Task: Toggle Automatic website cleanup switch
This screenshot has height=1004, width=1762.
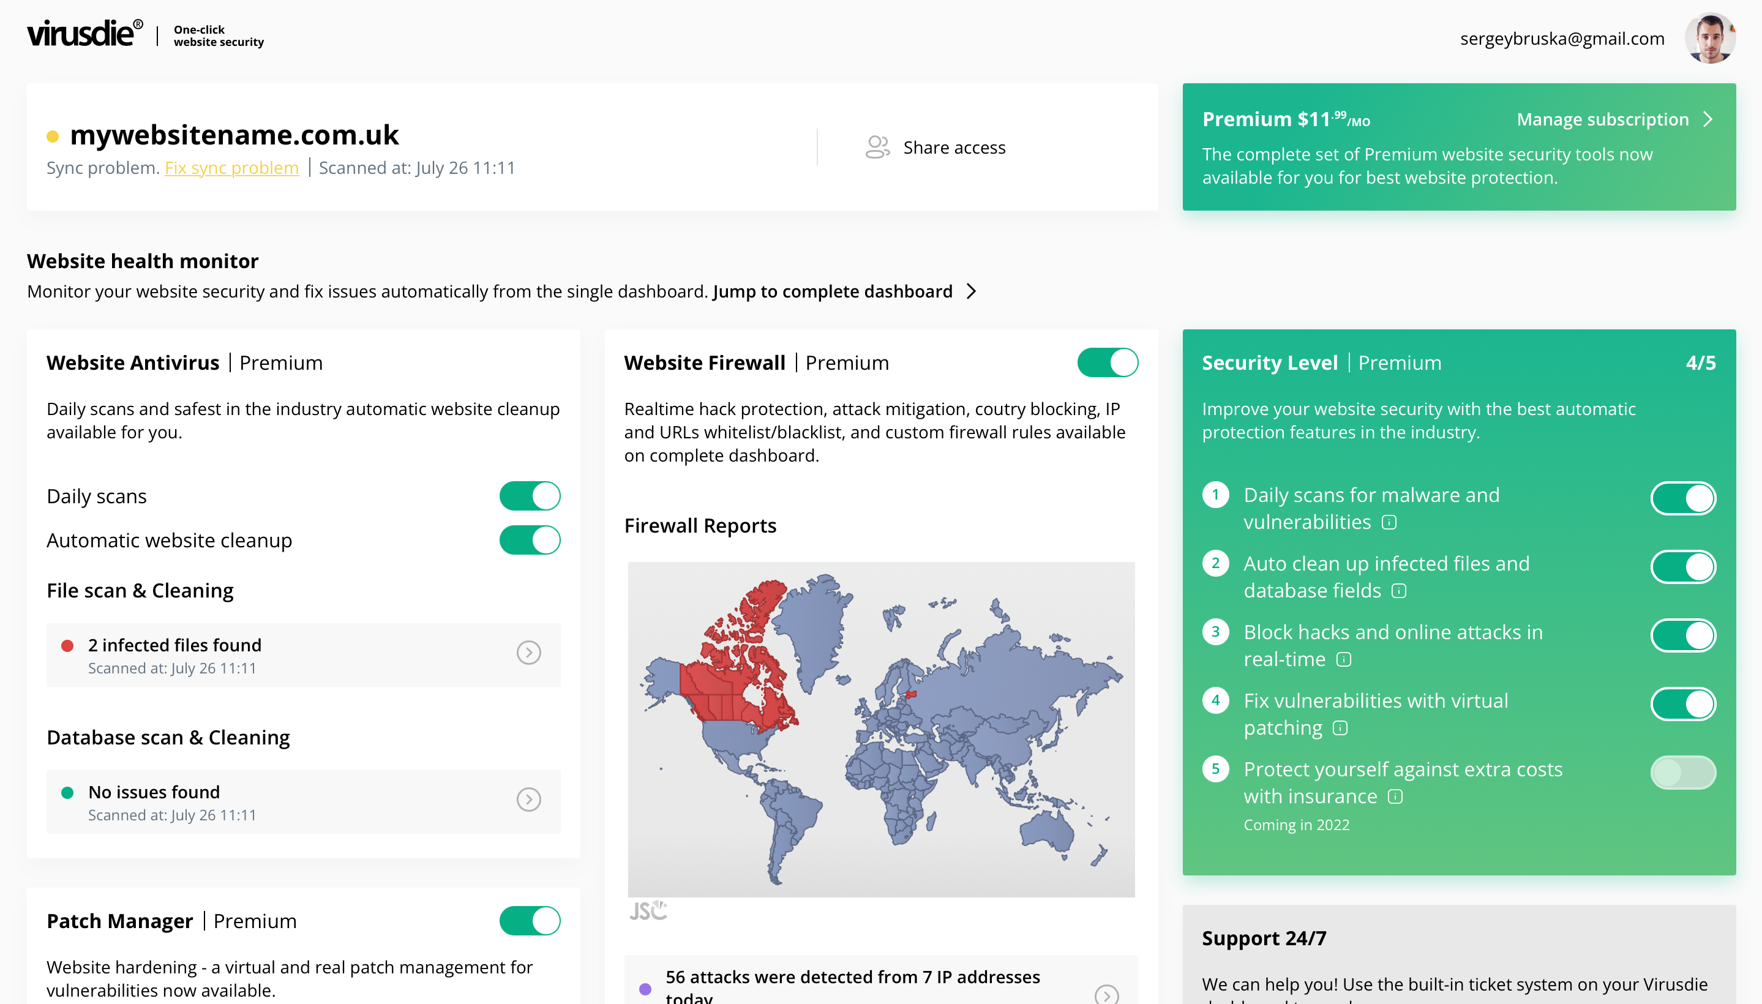Action: [530, 540]
